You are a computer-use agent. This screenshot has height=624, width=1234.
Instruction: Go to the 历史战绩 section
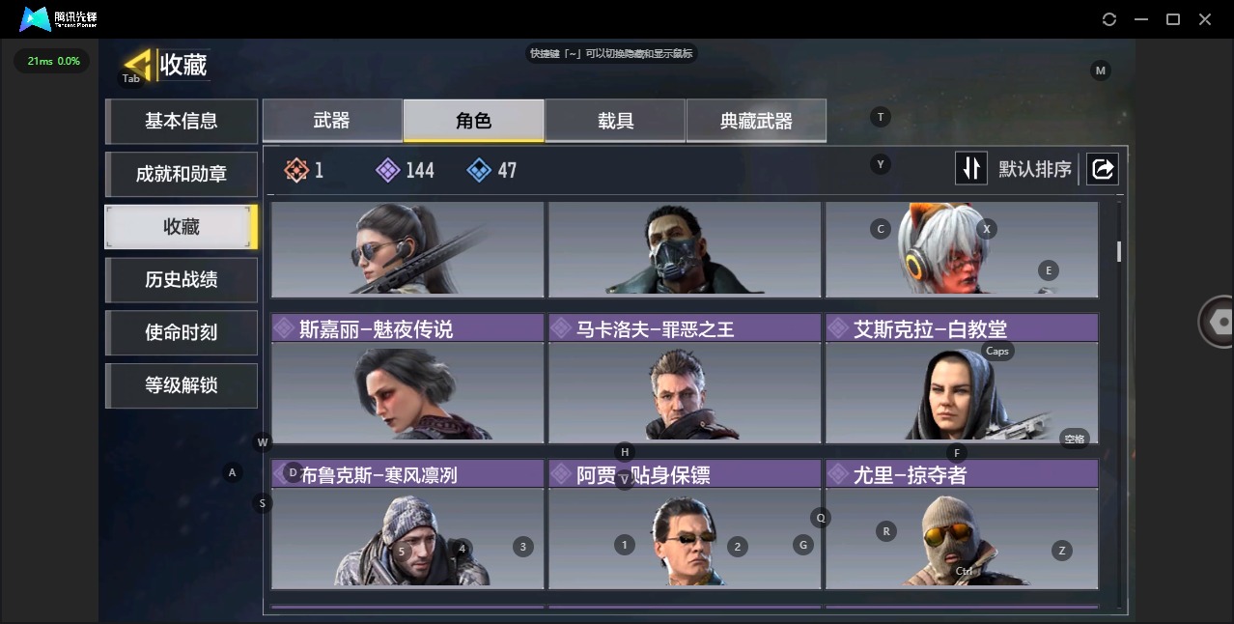[x=182, y=279]
